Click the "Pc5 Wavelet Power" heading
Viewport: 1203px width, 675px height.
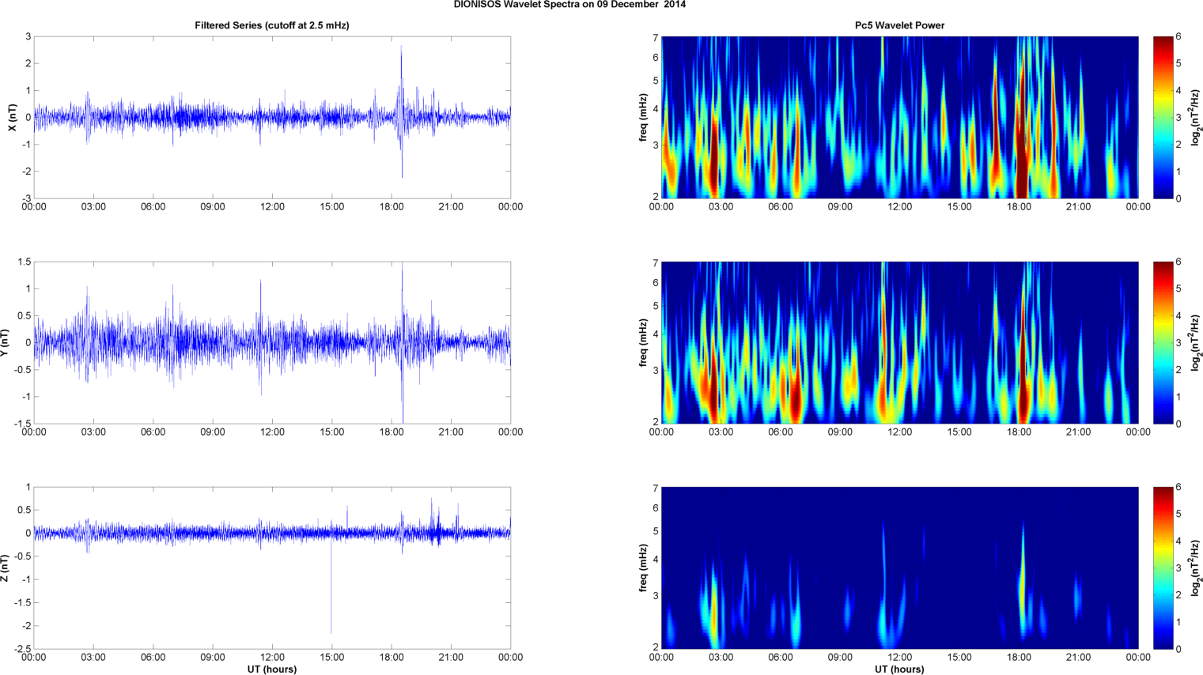tap(899, 25)
